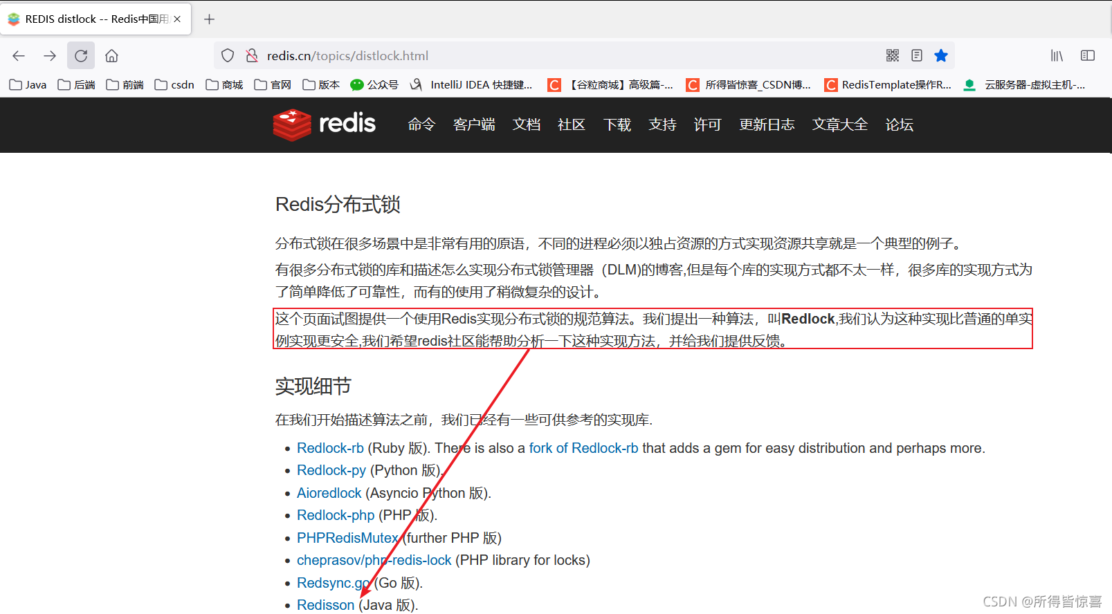
Task: Edit bookmark via blue star icon
Action: tap(941, 55)
